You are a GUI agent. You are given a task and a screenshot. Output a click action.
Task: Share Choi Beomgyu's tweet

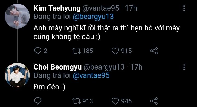[154, 101]
